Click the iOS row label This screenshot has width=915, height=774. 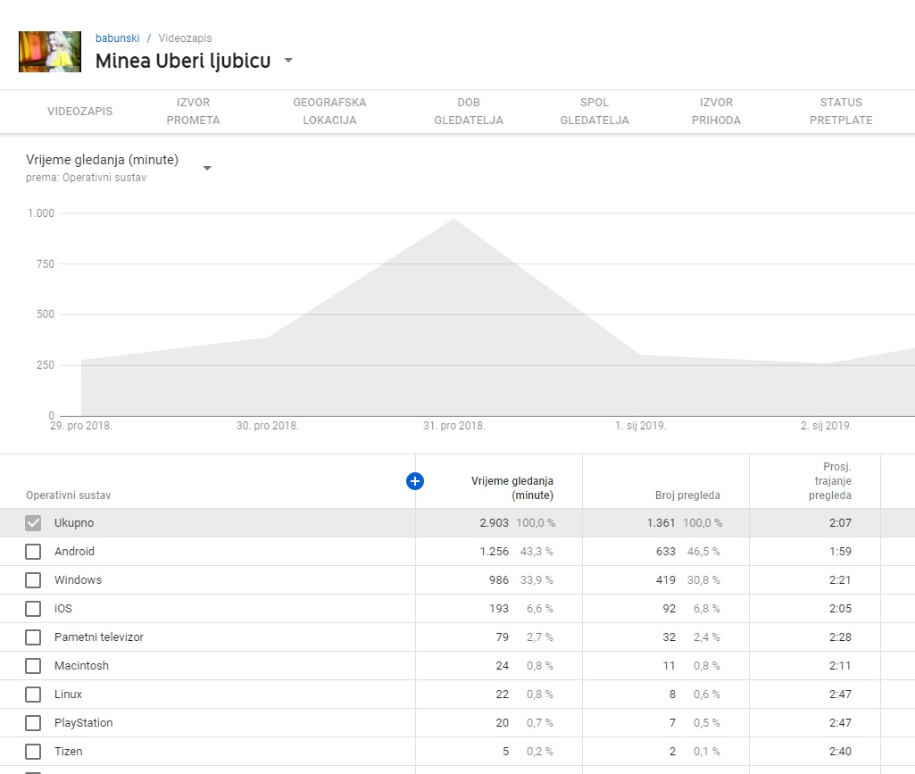(x=63, y=608)
